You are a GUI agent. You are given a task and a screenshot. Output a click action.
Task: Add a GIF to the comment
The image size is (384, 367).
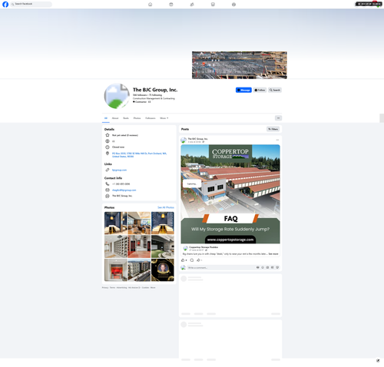tap(273, 267)
